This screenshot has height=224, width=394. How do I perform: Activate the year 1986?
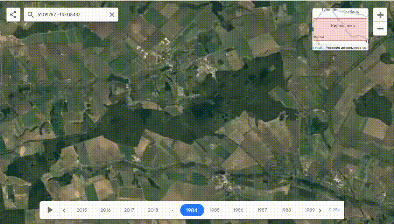pyautogui.click(x=238, y=210)
